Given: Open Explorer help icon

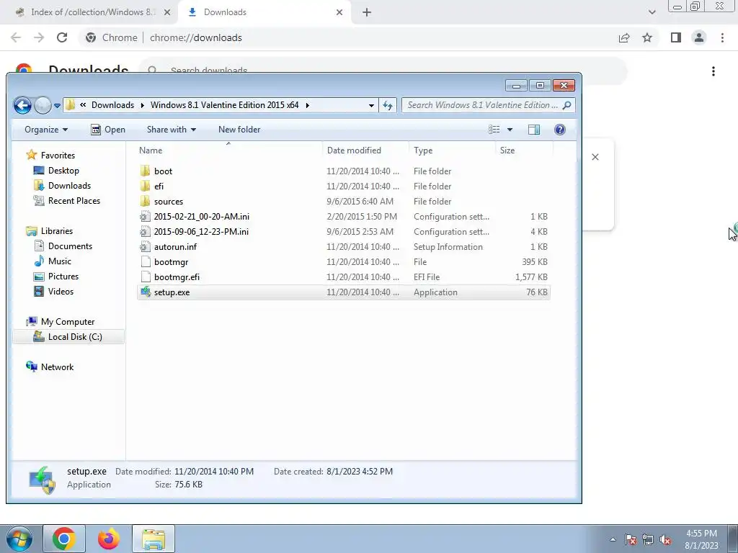Looking at the screenshot, I should [559, 130].
